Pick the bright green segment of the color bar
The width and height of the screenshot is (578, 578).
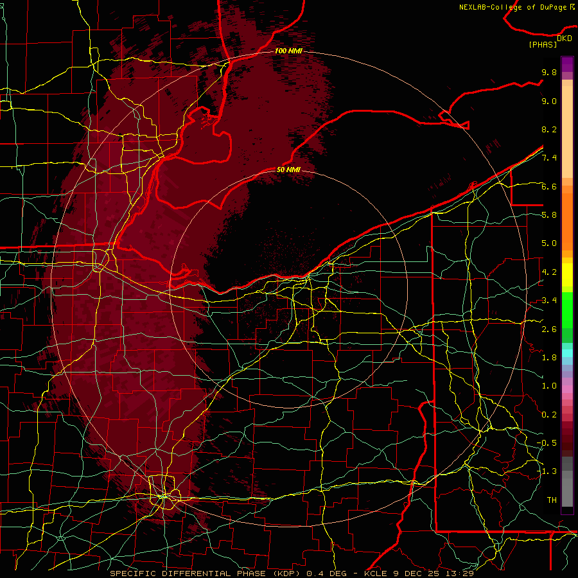click(x=567, y=310)
